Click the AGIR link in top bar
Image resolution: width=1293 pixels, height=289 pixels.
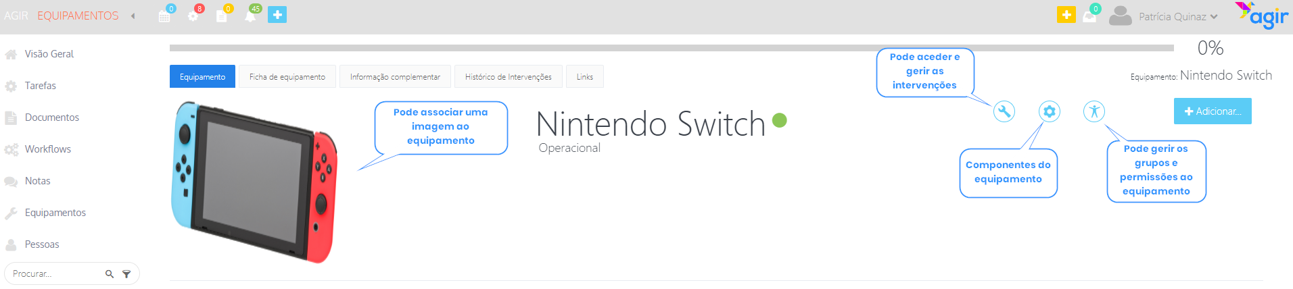pyautogui.click(x=16, y=16)
